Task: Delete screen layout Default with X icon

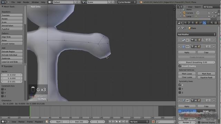Action: (x=79, y=2)
